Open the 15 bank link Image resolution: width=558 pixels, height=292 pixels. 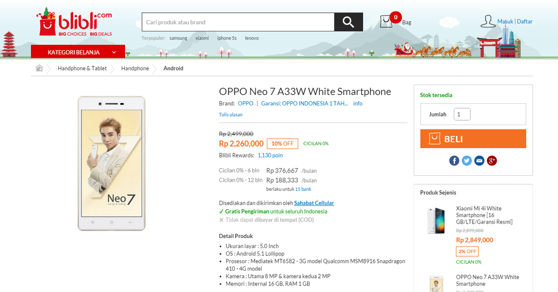click(303, 189)
